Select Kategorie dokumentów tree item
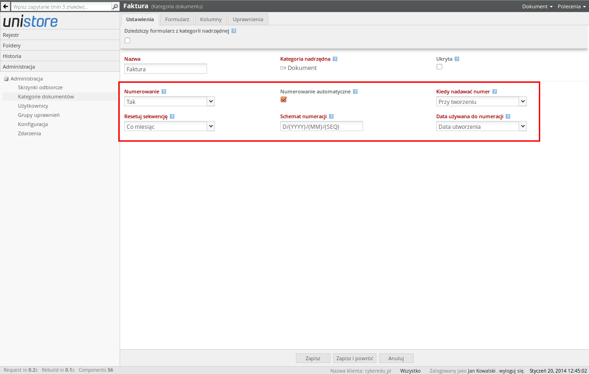 pos(46,97)
